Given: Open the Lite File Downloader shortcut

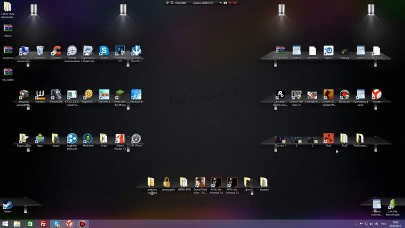Looking at the screenshot, I should point(392,204).
